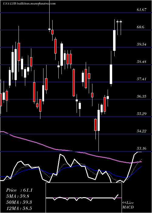
Task: Click the 58.48 price axis label
Action: point(142,62)
